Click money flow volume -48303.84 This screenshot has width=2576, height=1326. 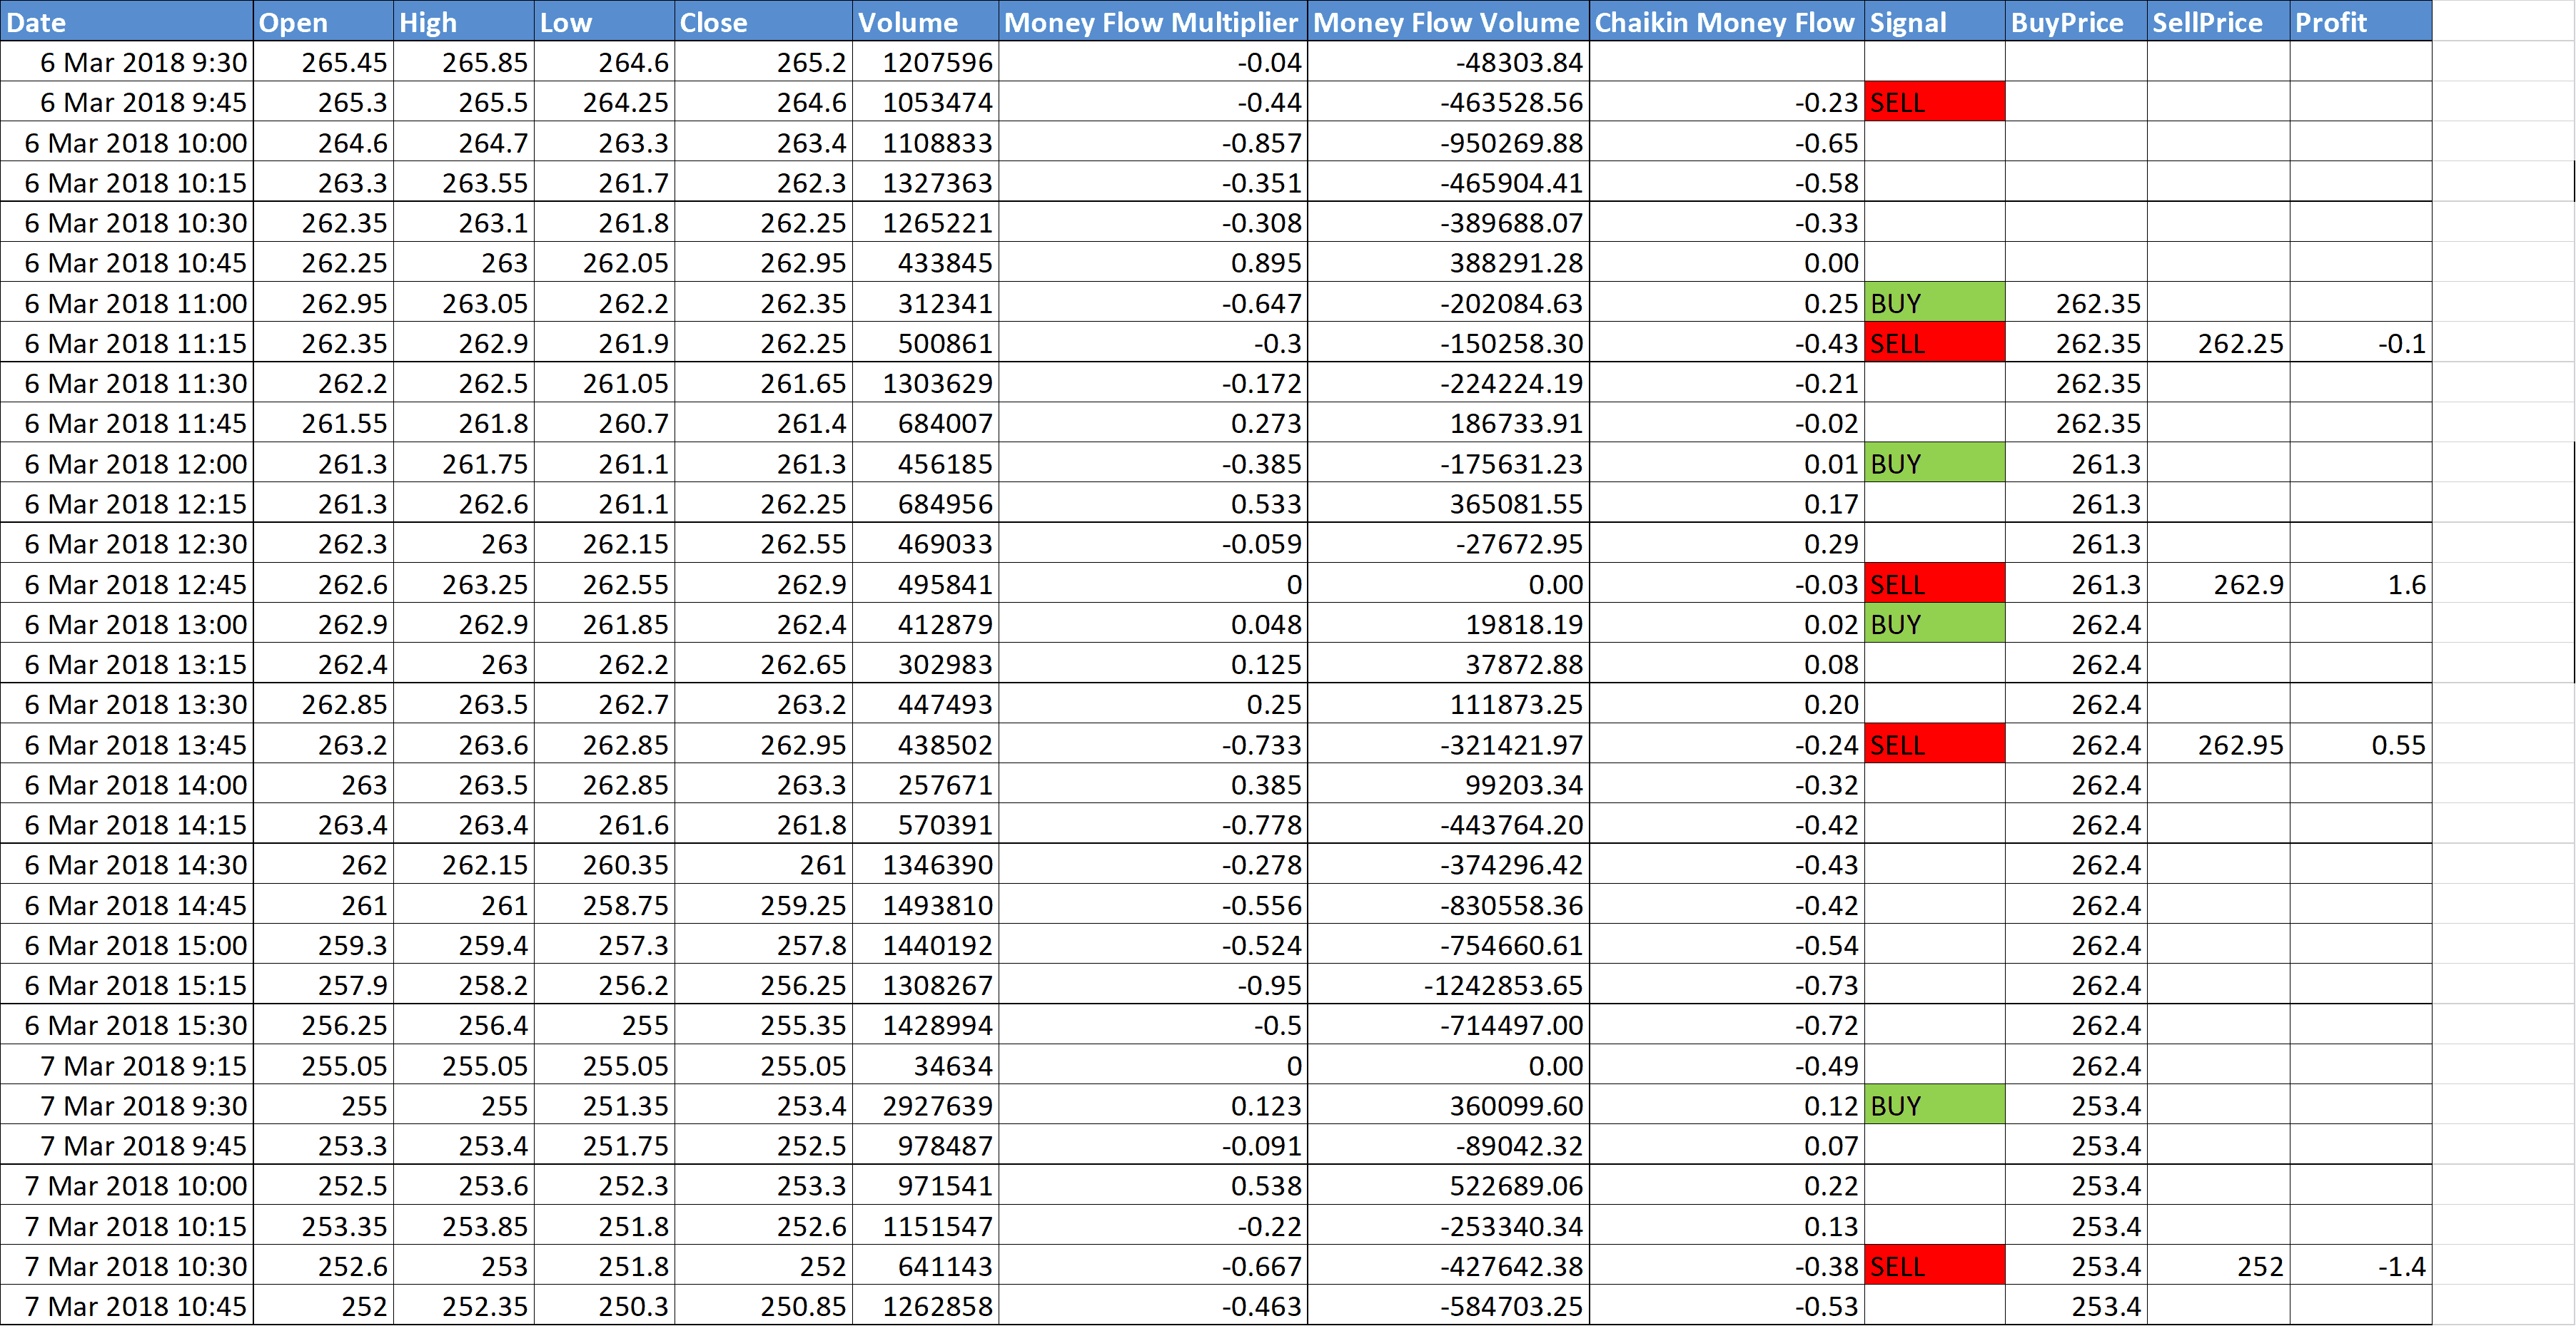pos(1448,62)
